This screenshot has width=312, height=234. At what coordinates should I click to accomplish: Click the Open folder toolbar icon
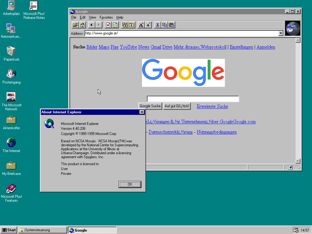(75, 25)
